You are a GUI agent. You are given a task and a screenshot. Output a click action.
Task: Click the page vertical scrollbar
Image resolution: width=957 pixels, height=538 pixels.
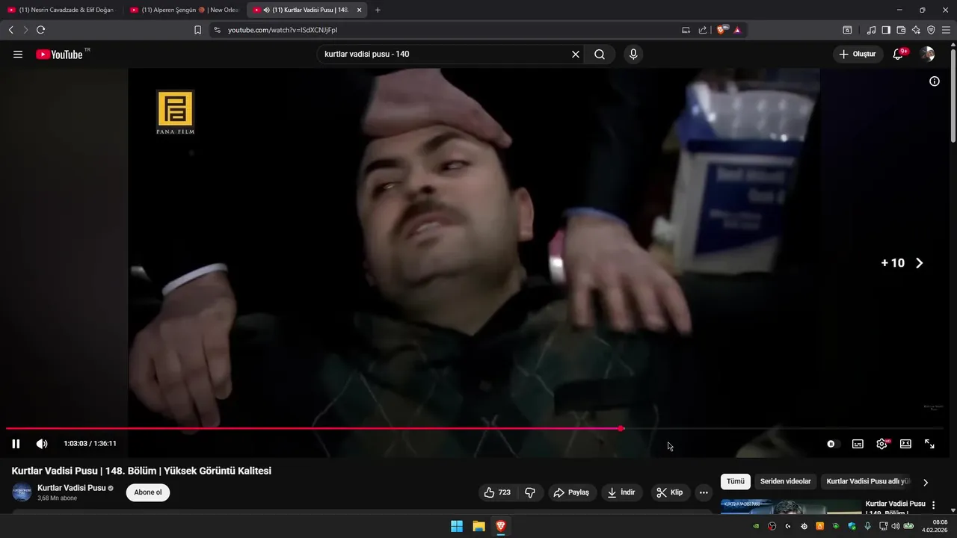click(953, 94)
